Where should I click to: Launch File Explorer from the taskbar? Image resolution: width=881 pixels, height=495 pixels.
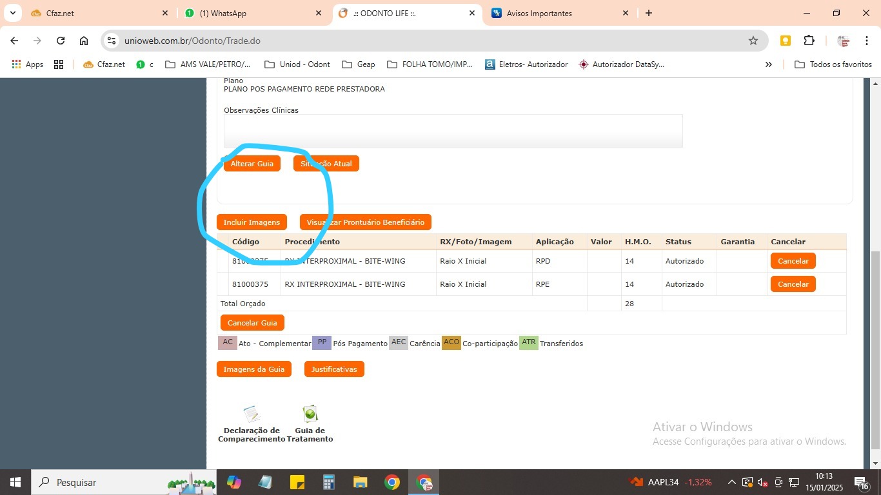pos(360,482)
